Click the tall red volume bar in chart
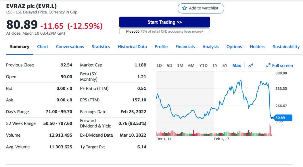This screenshot has width=303, height=167. pos(270,130)
